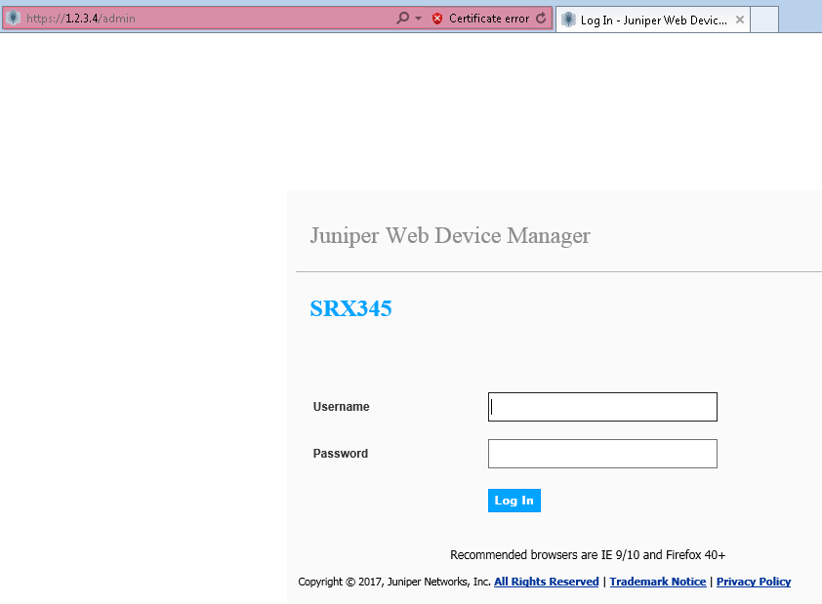
Task: Open the Certificate error notice
Action: point(488,19)
